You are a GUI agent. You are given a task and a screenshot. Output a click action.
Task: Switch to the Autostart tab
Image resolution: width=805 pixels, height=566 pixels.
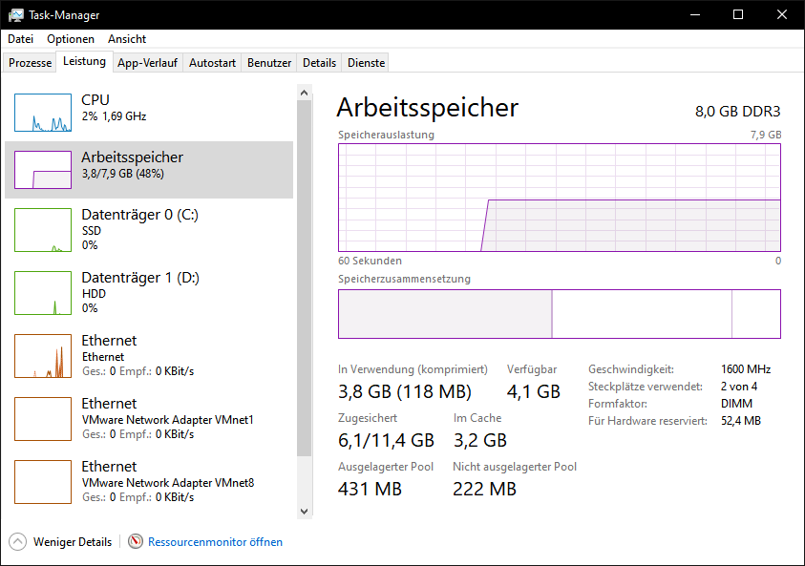[x=212, y=63]
